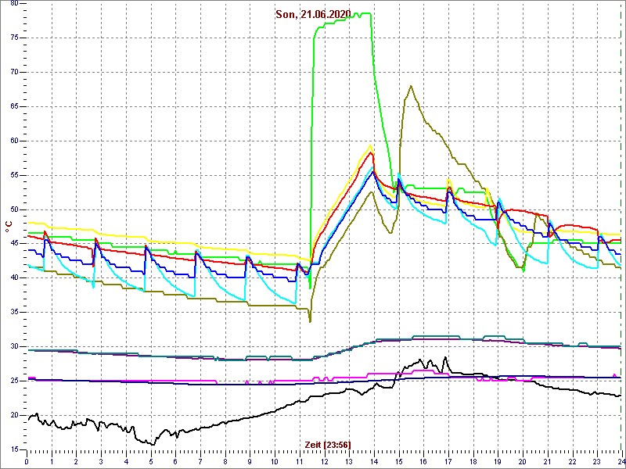Select the 35 label on the temperature axis
This screenshot has width=626, height=469.
(x=15, y=312)
